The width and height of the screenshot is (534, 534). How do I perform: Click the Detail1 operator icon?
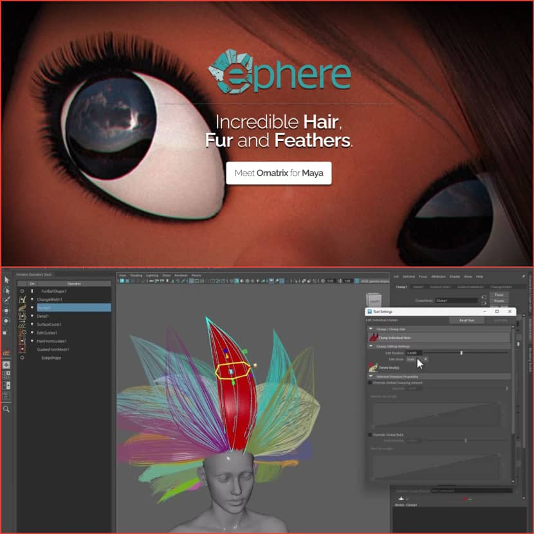pyautogui.click(x=22, y=316)
